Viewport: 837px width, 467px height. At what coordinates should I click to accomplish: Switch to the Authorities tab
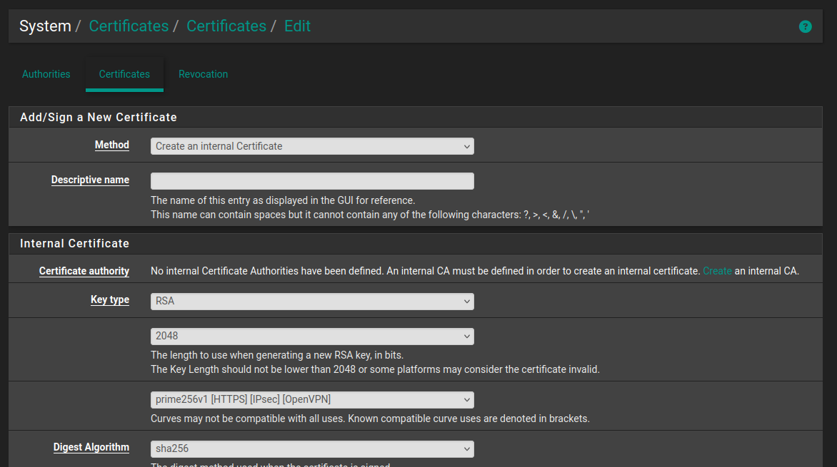coord(46,74)
